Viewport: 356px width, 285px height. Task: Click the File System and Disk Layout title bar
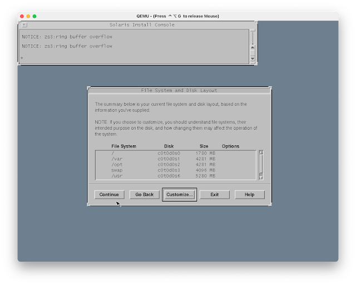coord(179,91)
